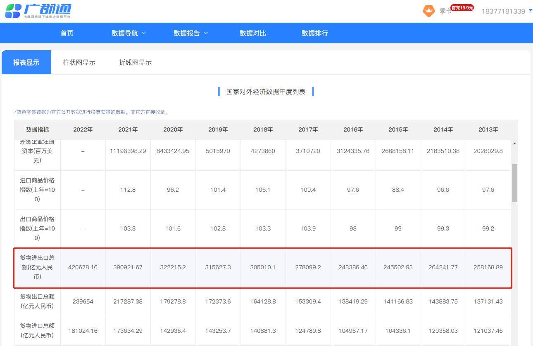Viewport: 533px width, 346px height.
Task: Click the 广都通 platform logo
Action: click(x=39, y=11)
